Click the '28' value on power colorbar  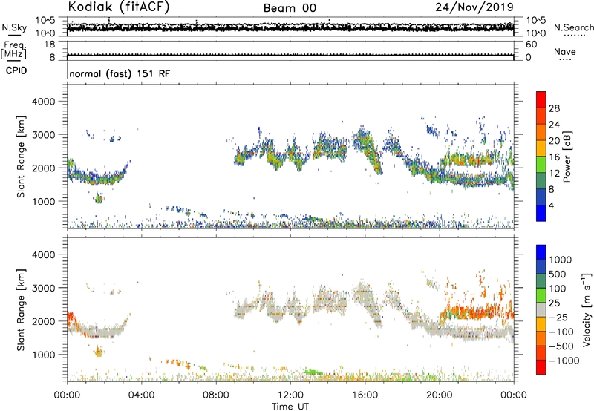554,108
